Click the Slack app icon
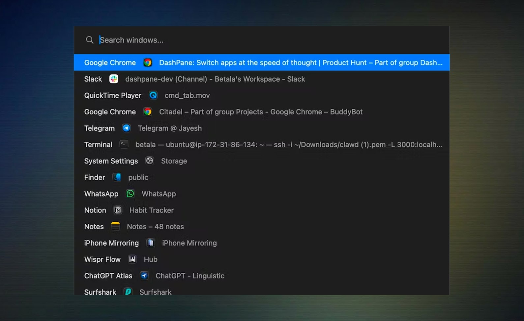The width and height of the screenshot is (524, 321). coord(114,79)
